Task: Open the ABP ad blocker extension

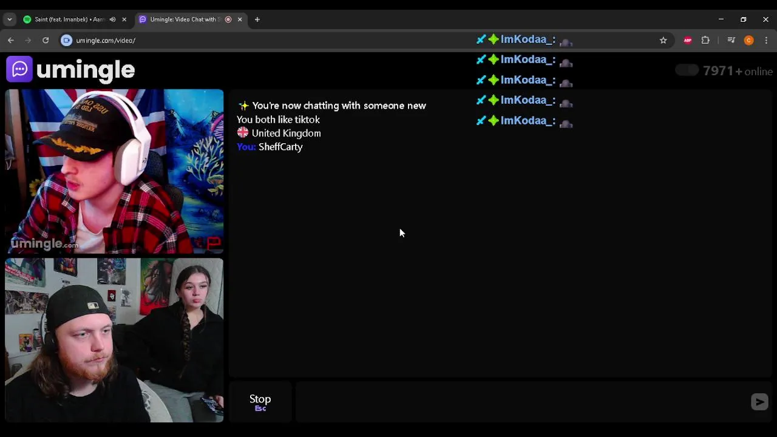Action: [688, 40]
